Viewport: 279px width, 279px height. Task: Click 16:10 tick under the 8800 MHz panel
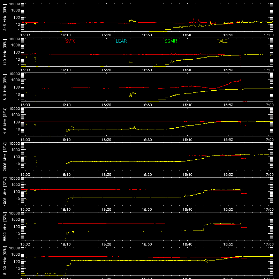(66, 244)
